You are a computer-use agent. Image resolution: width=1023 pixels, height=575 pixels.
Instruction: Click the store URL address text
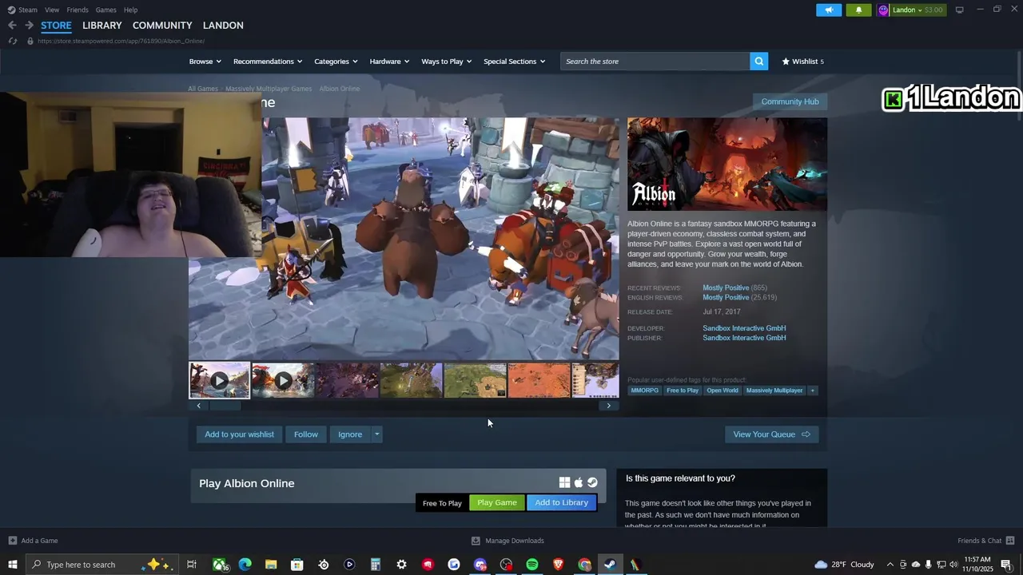click(x=121, y=41)
